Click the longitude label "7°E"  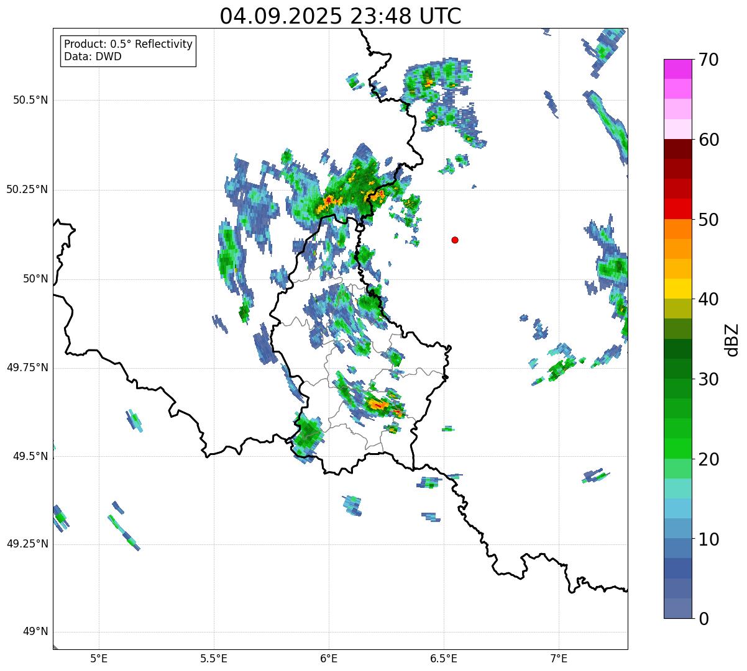pyautogui.click(x=559, y=659)
